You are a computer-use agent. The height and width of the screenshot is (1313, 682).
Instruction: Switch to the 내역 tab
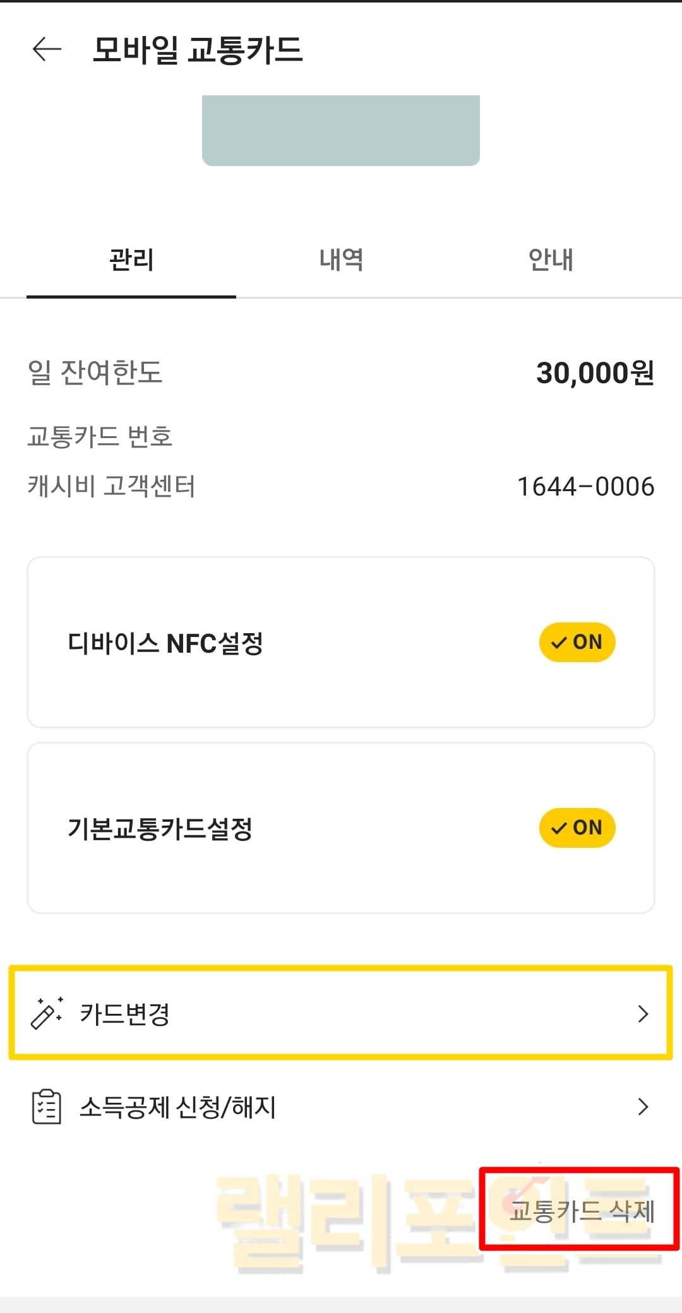[x=341, y=260]
